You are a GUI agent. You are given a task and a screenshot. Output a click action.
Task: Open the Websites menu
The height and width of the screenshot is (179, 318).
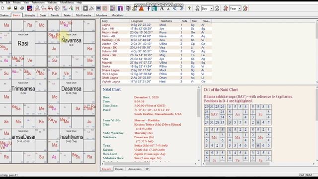(52, 2)
